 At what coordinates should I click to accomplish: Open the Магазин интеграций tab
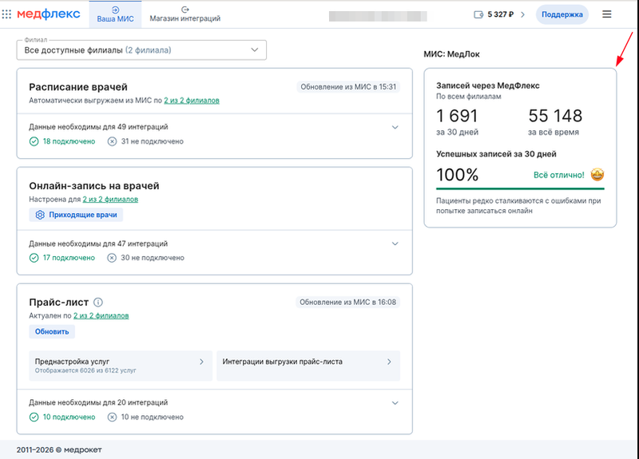[185, 14]
